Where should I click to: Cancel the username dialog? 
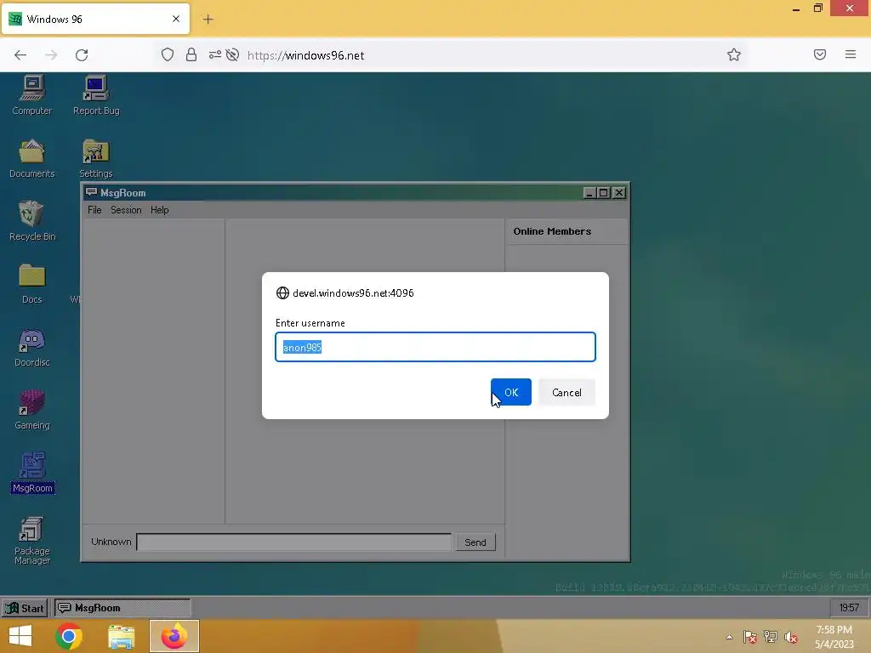coord(566,393)
